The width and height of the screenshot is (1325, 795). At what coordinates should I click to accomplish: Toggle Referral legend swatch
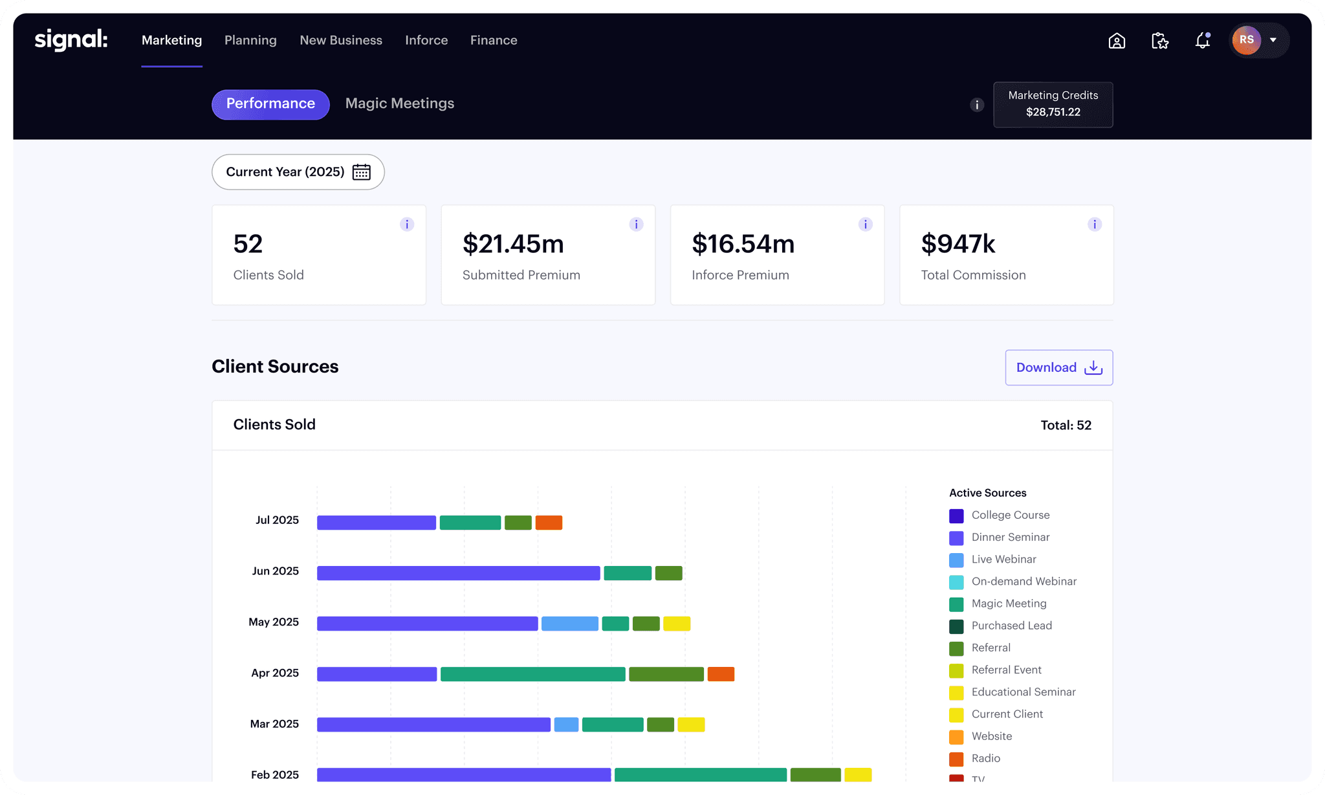(x=956, y=648)
